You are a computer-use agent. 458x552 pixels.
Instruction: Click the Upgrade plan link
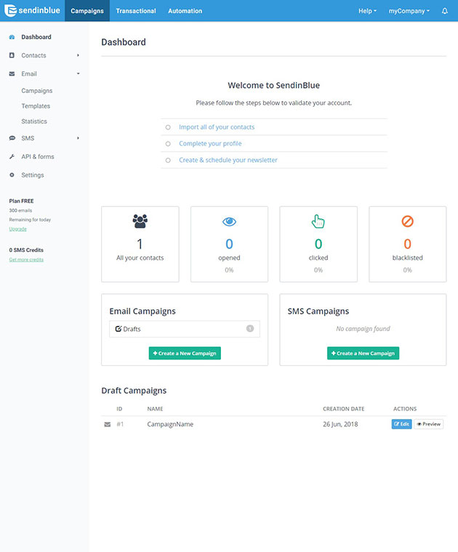click(17, 230)
